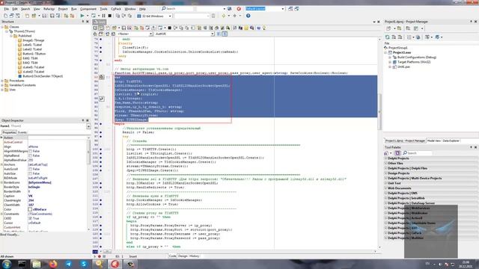Switch to the Data Explorer tab
Screen dimensions: 479x269
click(451, 141)
